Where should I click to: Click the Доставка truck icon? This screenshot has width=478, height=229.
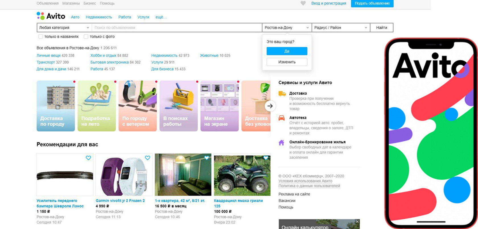click(x=282, y=94)
